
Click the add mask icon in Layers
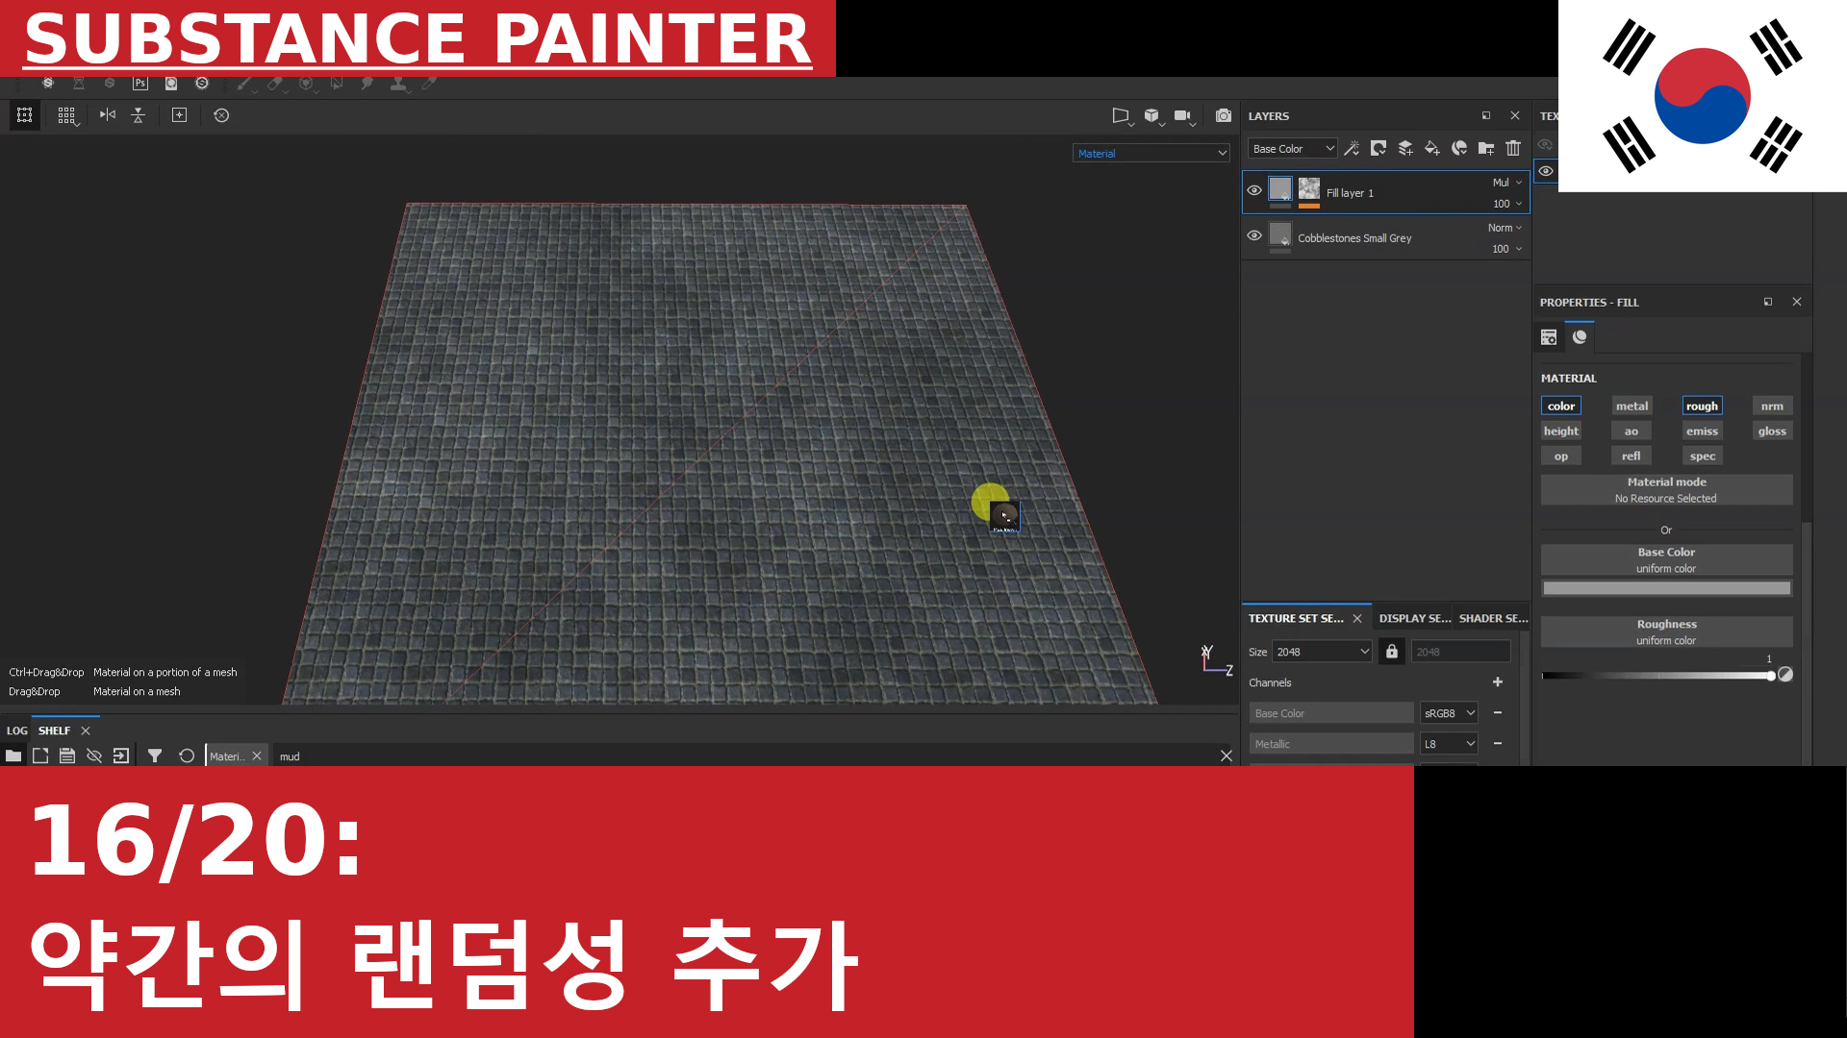click(1379, 148)
